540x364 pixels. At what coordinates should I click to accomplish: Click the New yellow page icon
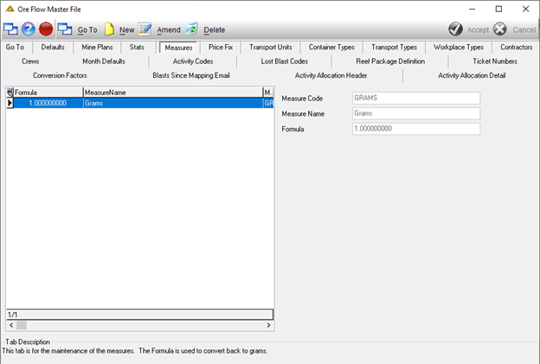[109, 29]
